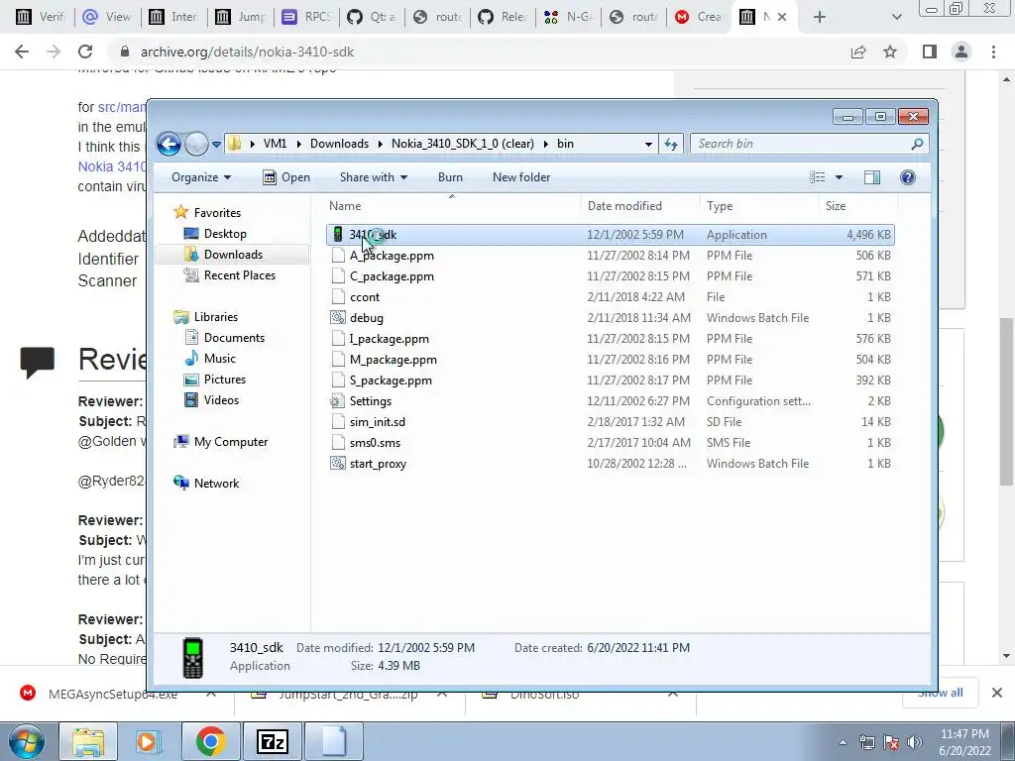Select the debug batch file icon
The width and height of the screenshot is (1015, 761).
[x=337, y=318]
